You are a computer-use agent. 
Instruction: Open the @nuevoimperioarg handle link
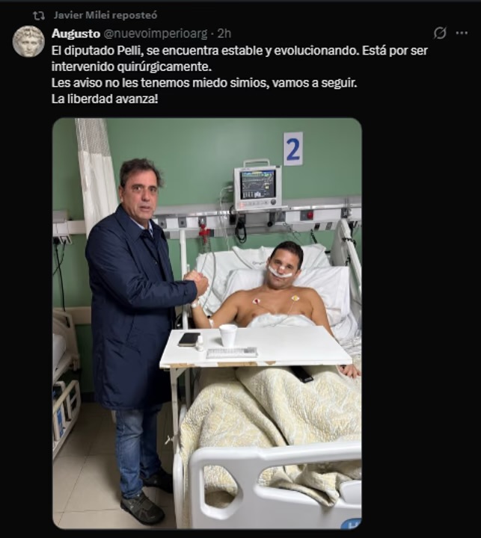156,34
